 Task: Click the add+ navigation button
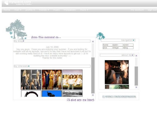point(118,45)
